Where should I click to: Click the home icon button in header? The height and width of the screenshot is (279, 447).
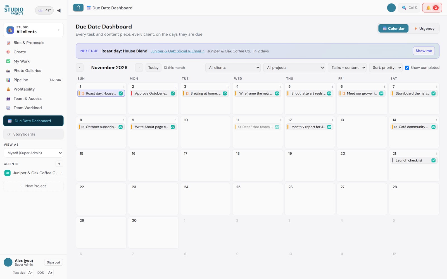tap(78, 8)
